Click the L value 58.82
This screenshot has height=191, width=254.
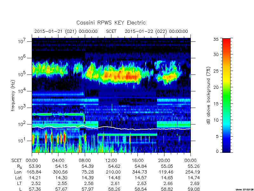(167, 189)
